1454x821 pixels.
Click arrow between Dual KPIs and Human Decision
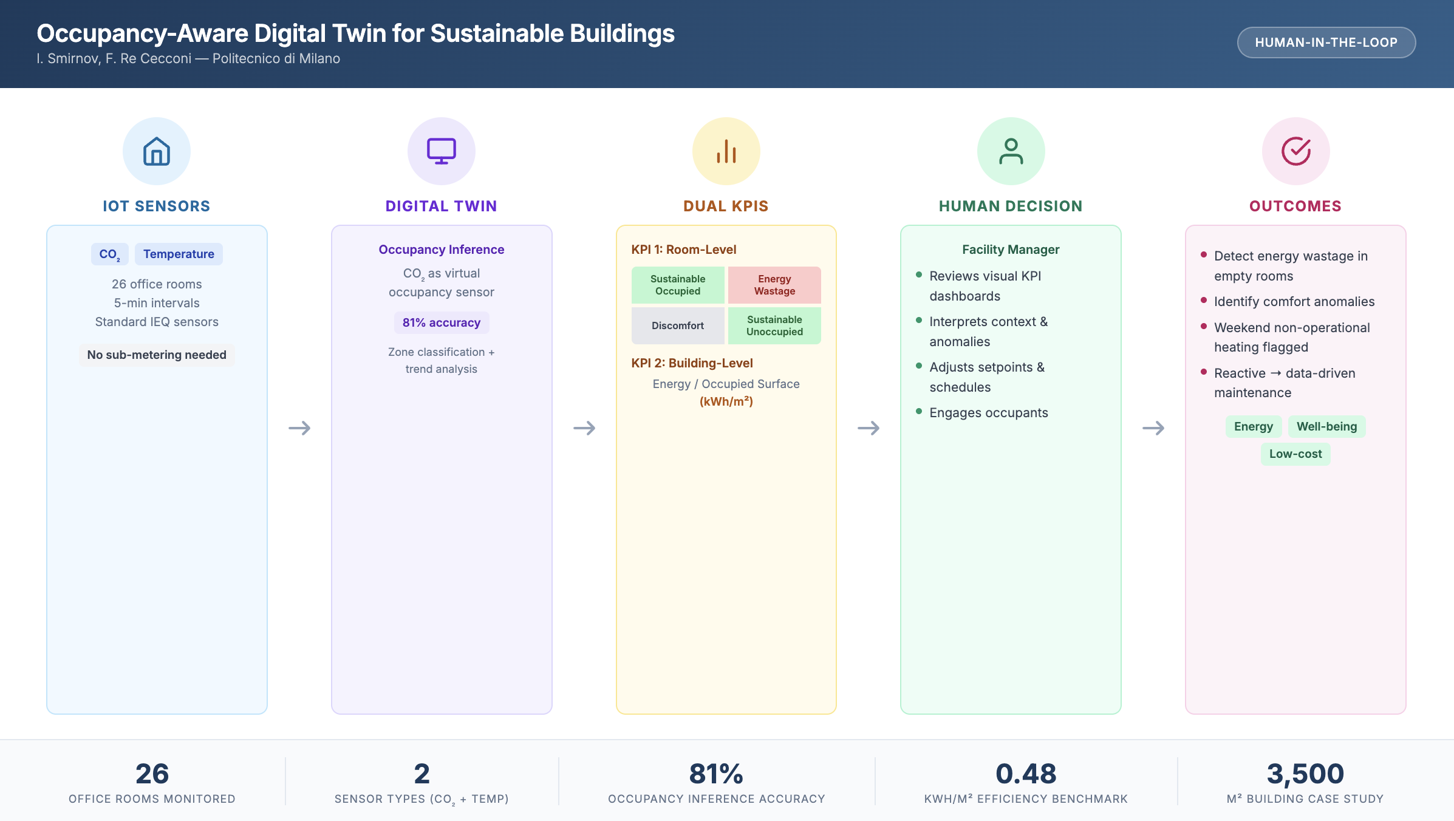click(x=869, y=428)
